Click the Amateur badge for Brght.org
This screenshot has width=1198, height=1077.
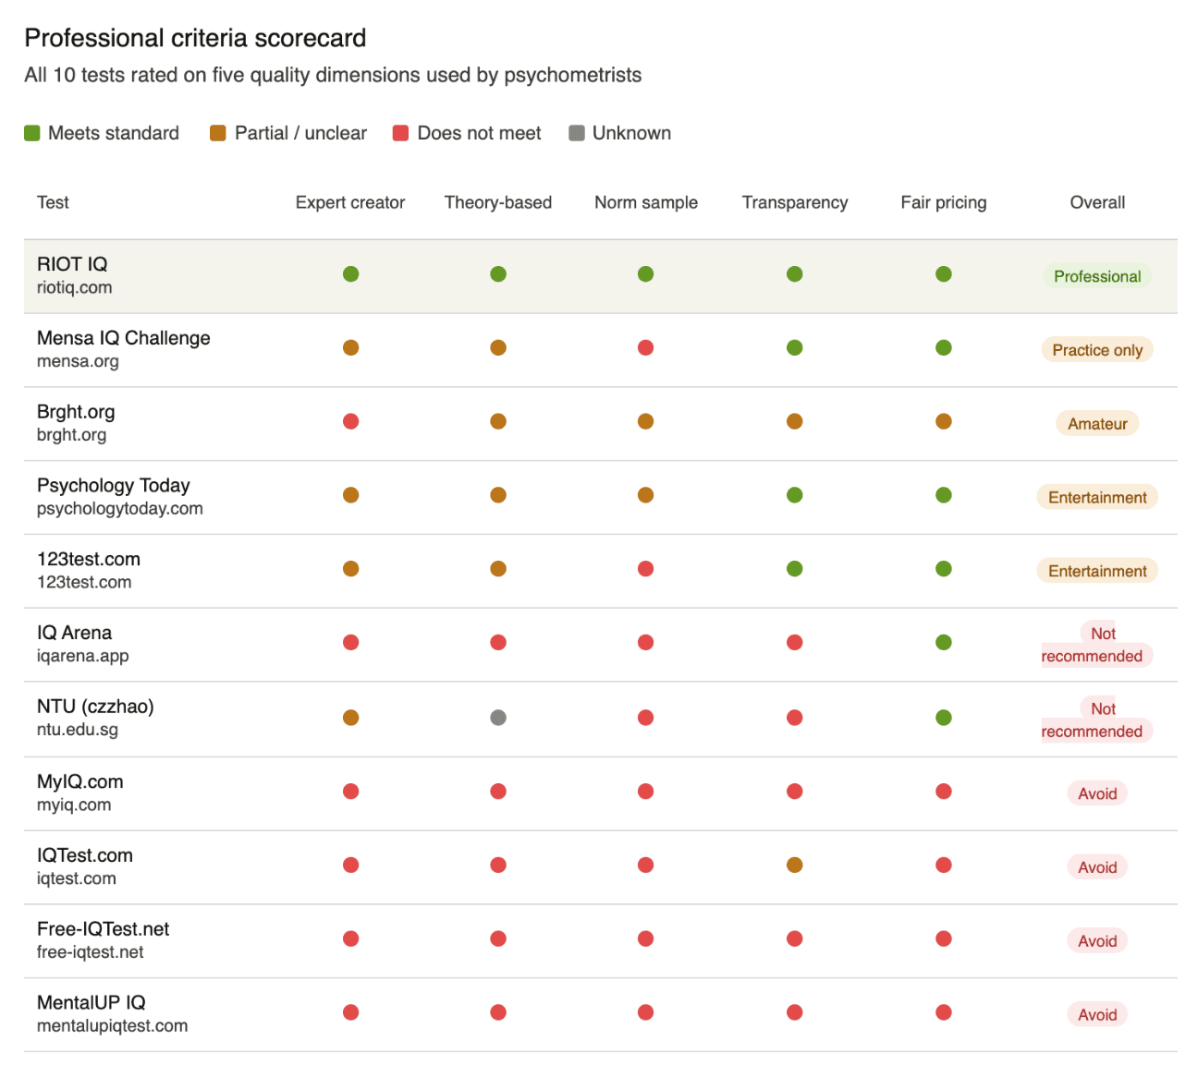[x=1097, y=424]
